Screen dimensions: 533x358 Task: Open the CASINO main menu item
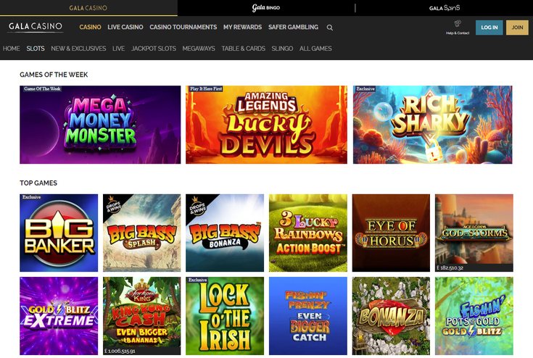90,27
